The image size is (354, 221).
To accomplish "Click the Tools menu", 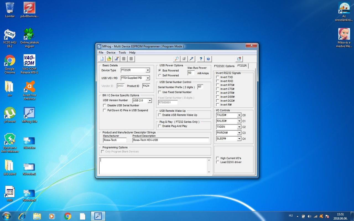I will [x=122, y=52].
